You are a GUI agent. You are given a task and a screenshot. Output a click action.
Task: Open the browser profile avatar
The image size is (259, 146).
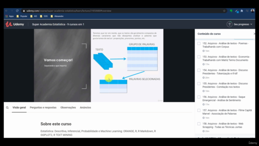pyautogui.click(x=253, y=11)
